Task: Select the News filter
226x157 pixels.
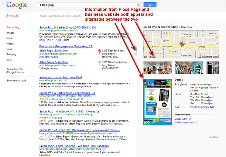Action: tap(9, 49)
